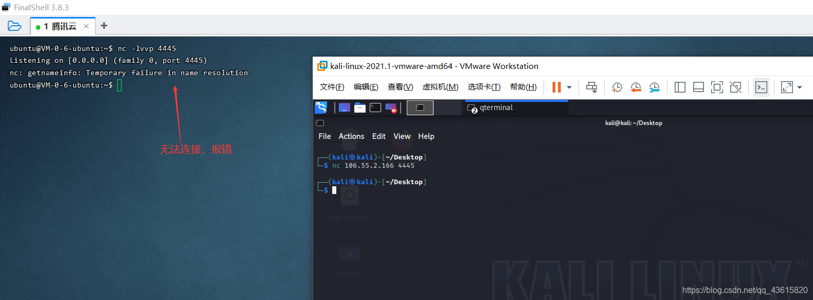
Task: Click the screen recorder icon in Kali panel
Action: [391, 108]
